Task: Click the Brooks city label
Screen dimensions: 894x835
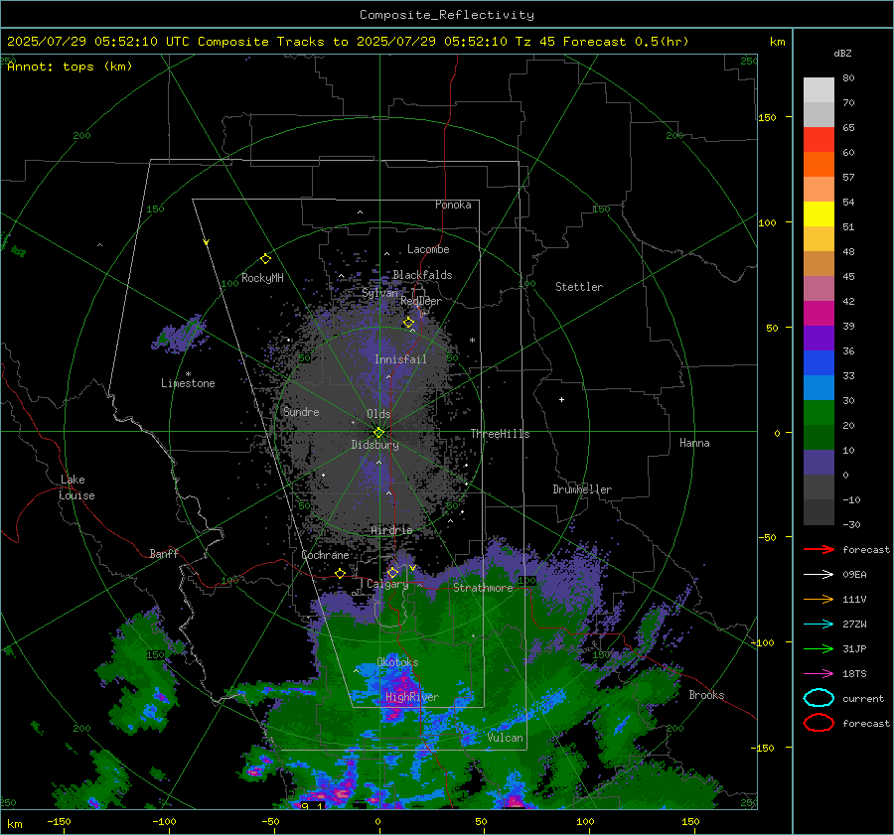Action: click(706, 695)
